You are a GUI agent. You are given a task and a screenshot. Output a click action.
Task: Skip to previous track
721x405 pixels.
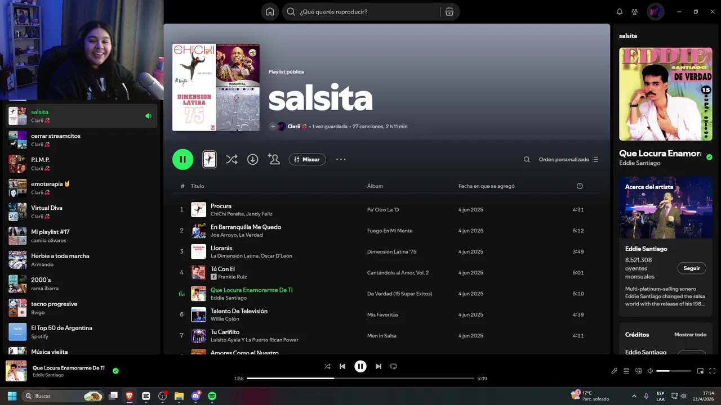click(342, 366)
